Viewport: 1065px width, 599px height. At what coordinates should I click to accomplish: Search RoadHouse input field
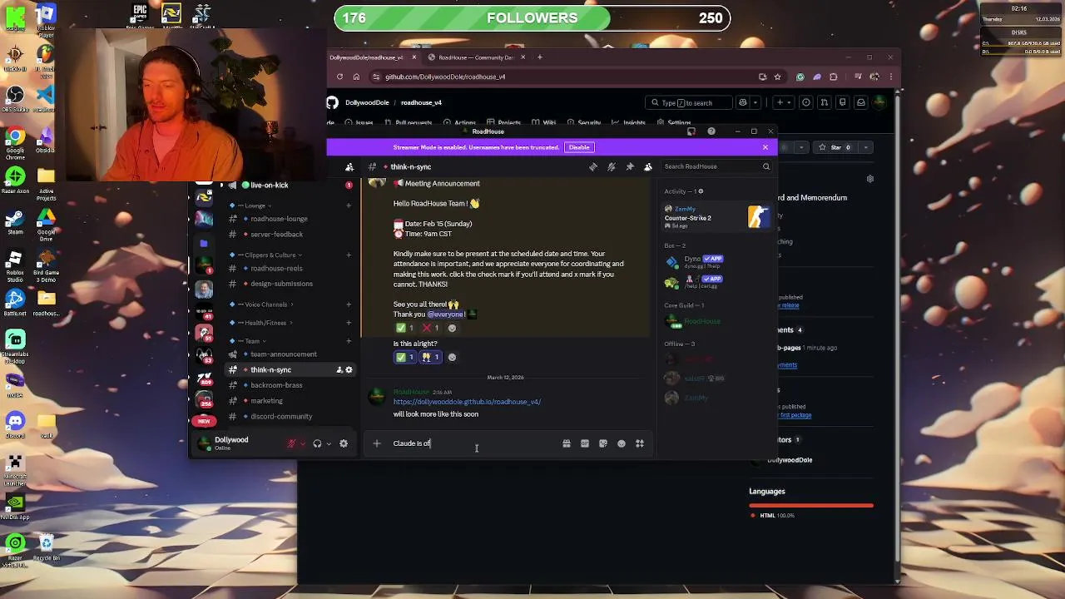point(716,166)
